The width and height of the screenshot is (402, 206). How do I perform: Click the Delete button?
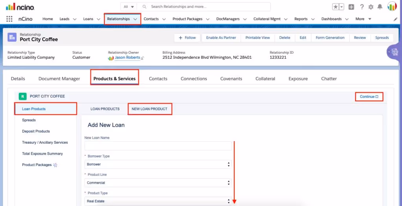[285, 38]
